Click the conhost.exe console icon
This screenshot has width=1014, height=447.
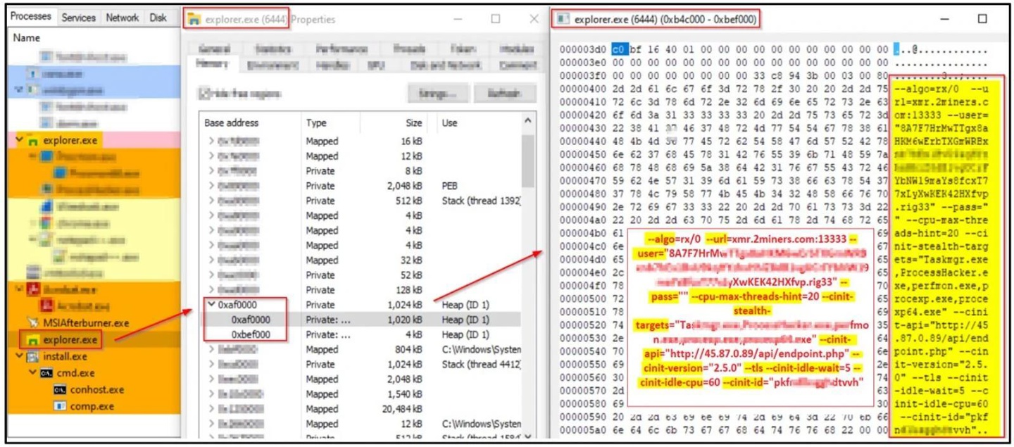[59, 389]
